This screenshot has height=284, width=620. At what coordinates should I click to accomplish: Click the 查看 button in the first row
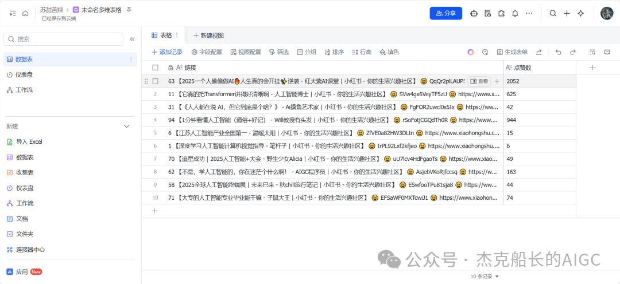click(479, 81)
